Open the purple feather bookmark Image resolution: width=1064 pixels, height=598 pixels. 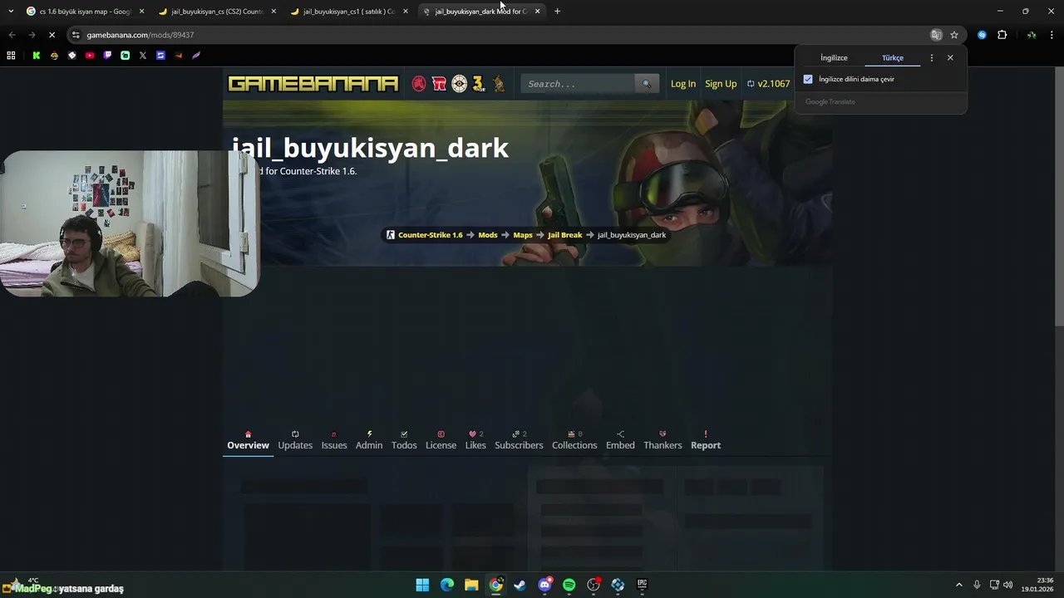tap(196, 56)
